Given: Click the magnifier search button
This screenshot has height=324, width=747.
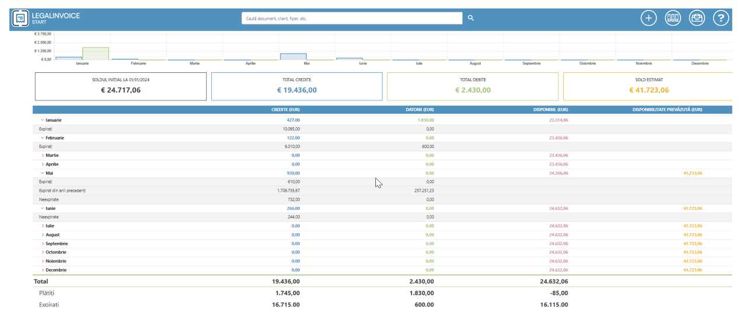Looking at the screenshot, I should coord(471,18).
